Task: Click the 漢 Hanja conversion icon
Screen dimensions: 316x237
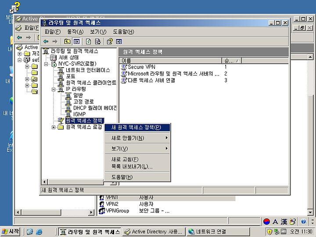Action: point(284,222)
